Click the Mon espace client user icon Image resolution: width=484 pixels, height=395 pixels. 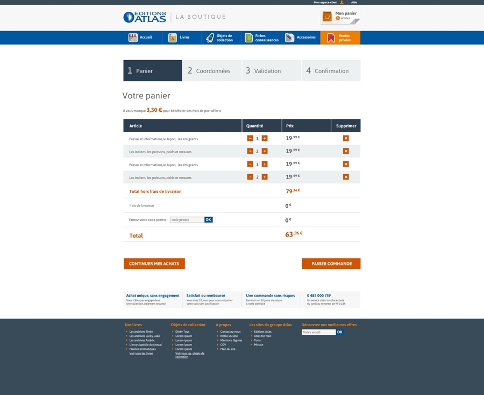(x=341, y=2)
